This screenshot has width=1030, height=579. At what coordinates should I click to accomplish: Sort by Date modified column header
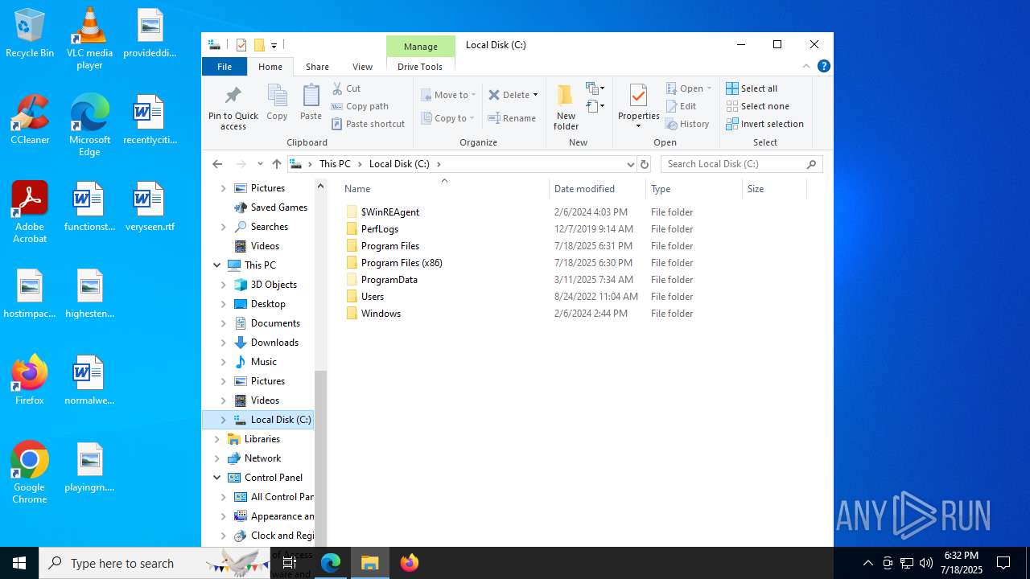598,189
